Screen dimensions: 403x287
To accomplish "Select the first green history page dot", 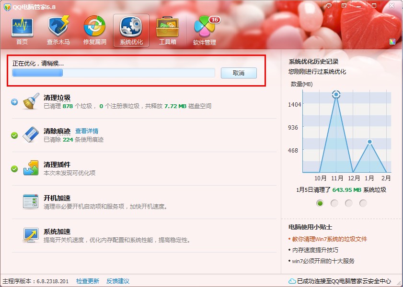I will tap(320, 203).
